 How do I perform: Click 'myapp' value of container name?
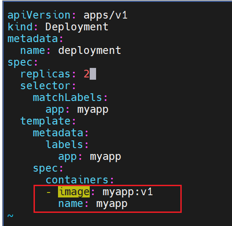[x=112, y=204]
